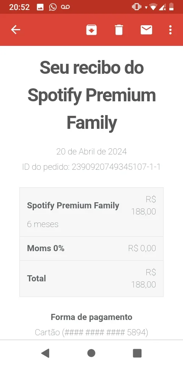Screen dimensions: 183x367
Task: Mark email as unread with envelope icon
Action: pos(146,30)
